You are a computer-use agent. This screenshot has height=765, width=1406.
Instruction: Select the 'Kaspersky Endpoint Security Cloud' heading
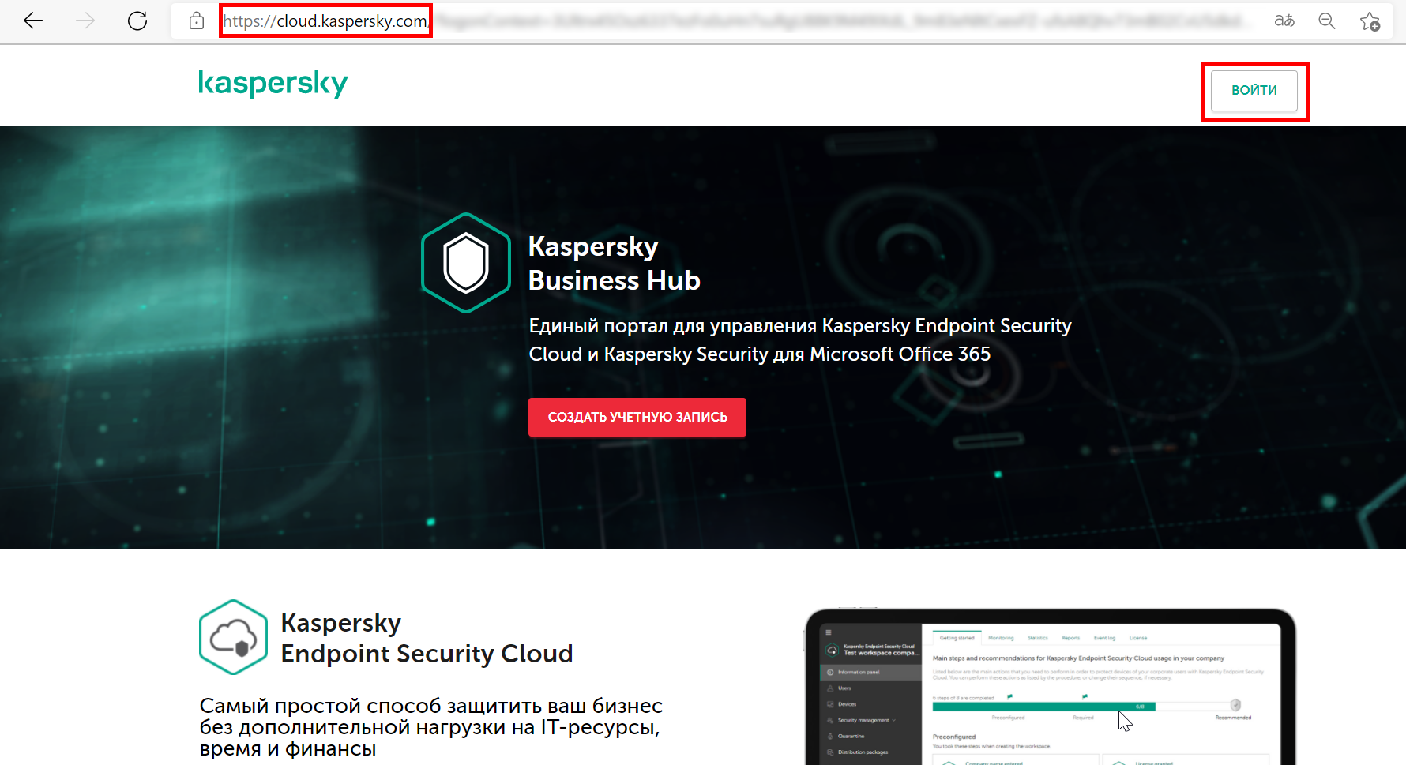click(x=427, y=638)
